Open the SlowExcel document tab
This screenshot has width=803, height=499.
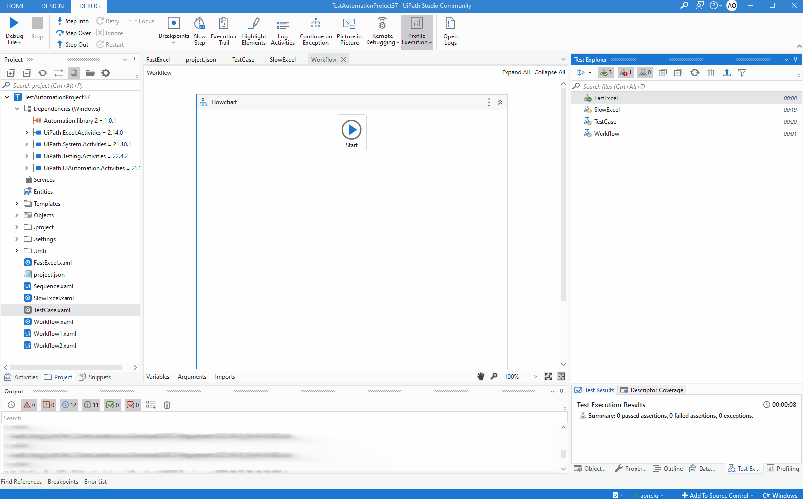283,60
